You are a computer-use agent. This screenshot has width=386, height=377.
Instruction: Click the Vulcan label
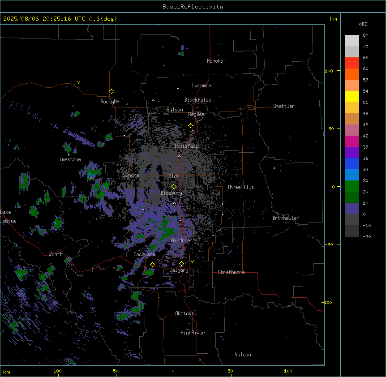tap(243, 355)
